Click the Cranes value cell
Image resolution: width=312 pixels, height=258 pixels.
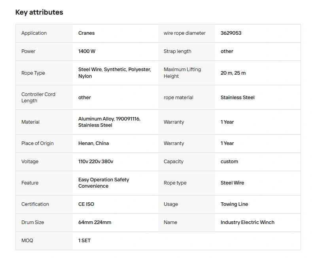click(x=86, y=33)
